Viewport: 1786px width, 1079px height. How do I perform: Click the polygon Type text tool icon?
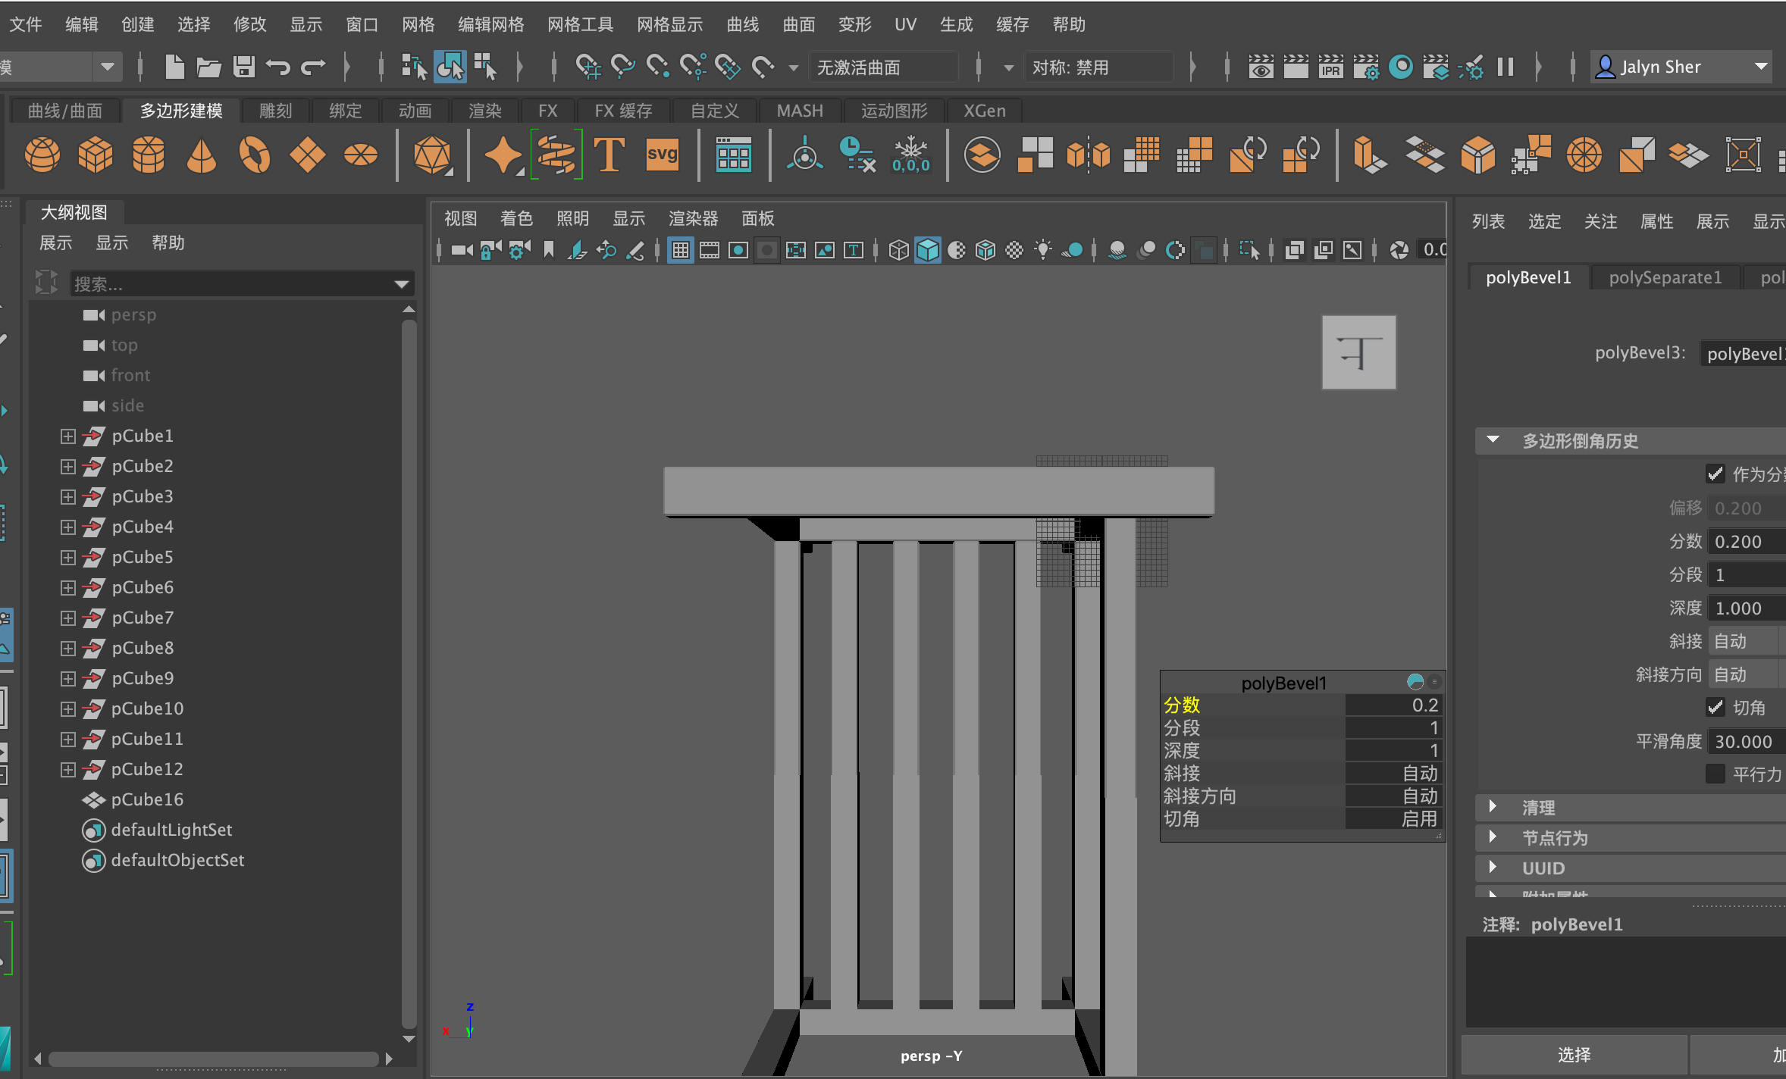coord(609,155)
